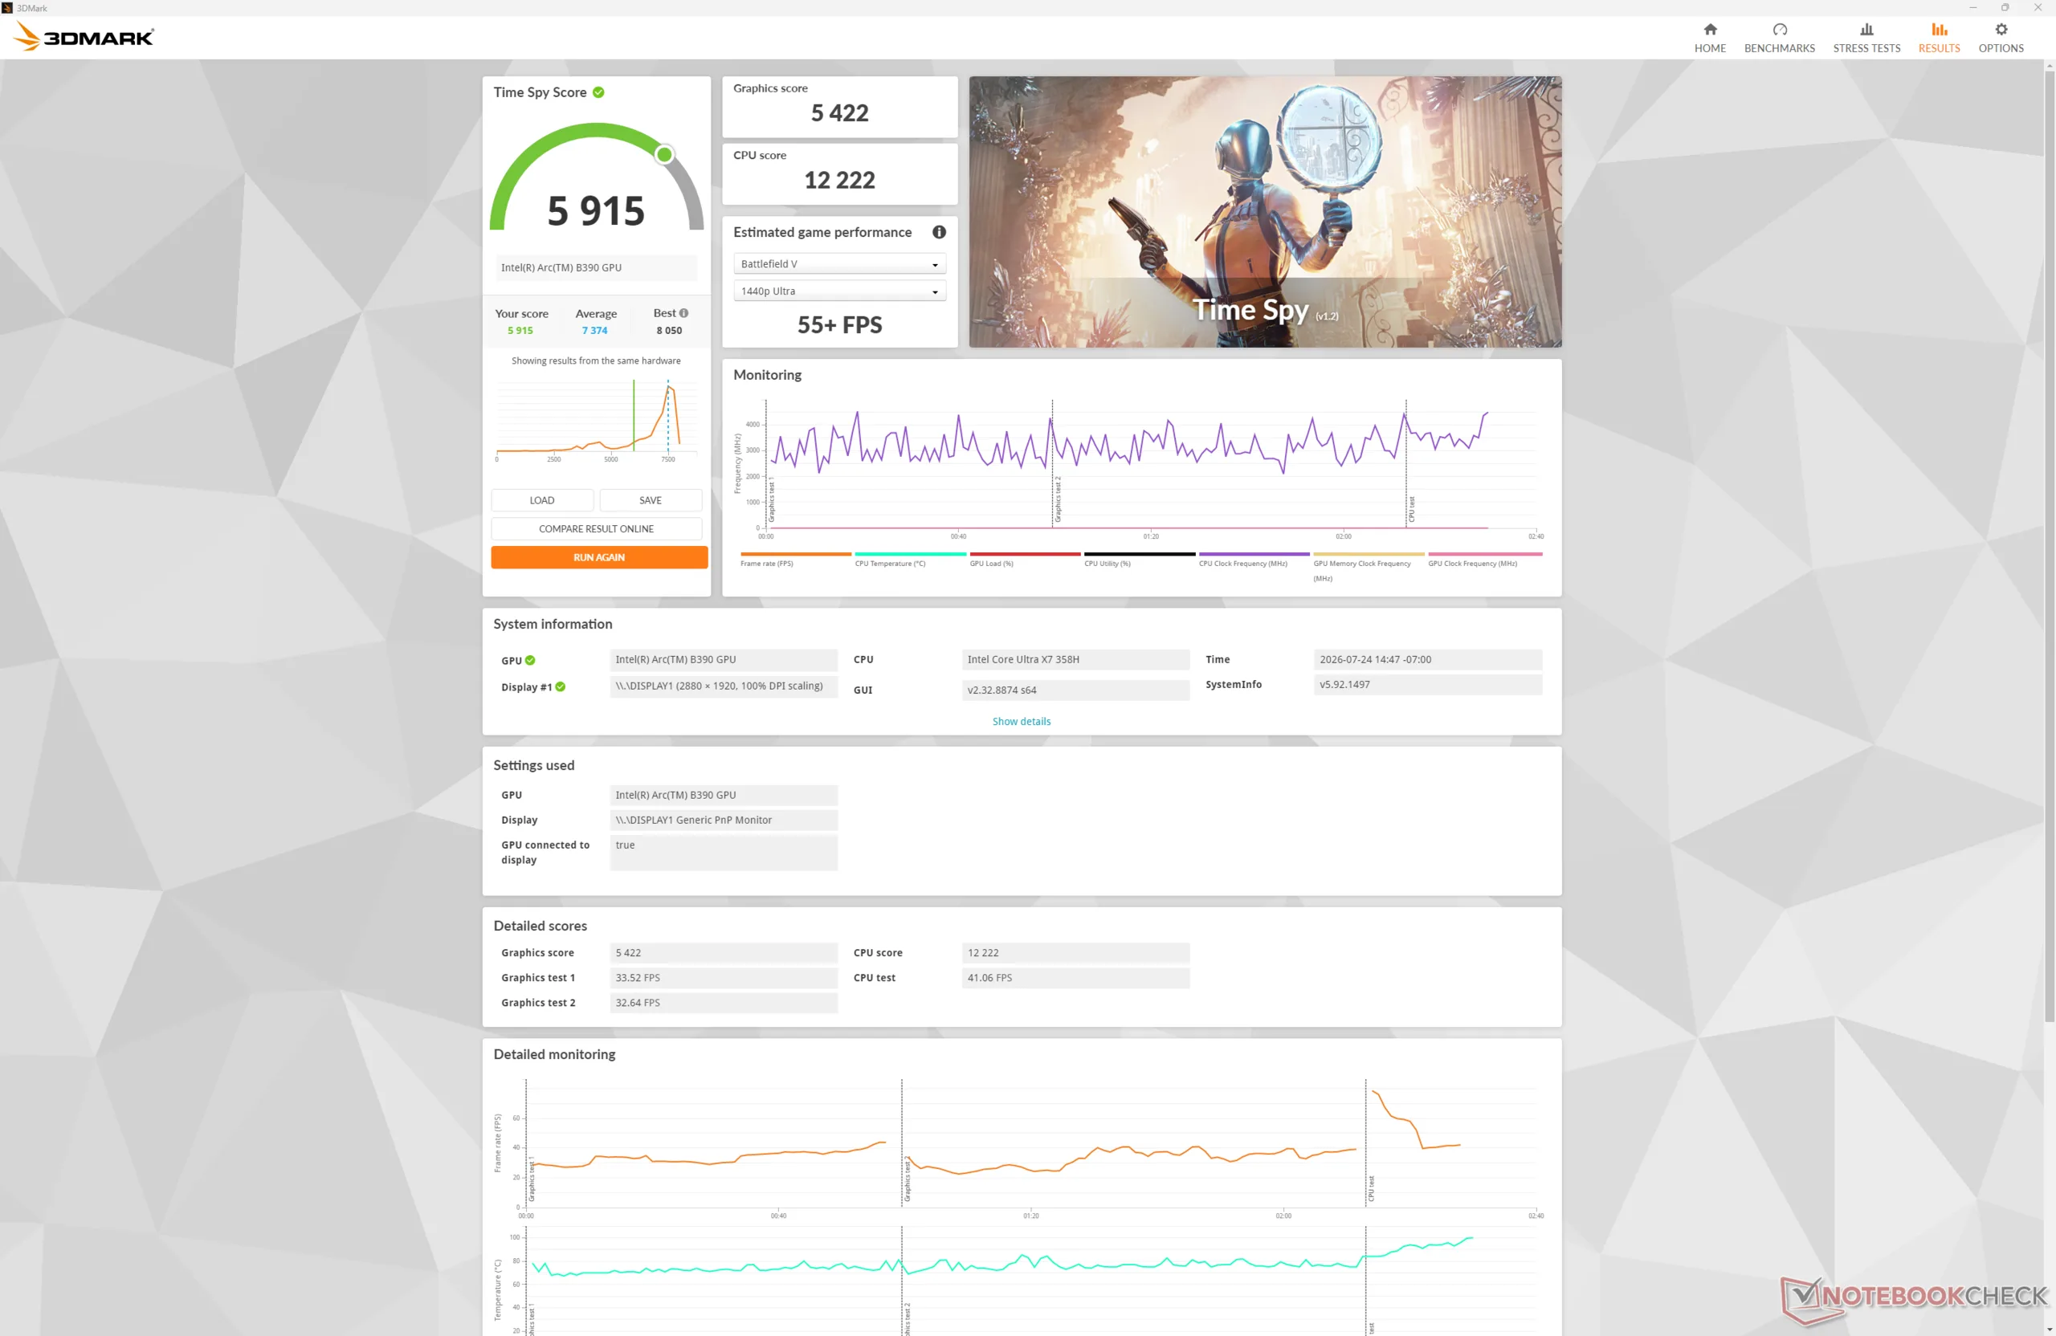Click the CPU score 12 222 card
Image resolution: width=2056 pixels, height=1336 pixels.
[840, 173]
